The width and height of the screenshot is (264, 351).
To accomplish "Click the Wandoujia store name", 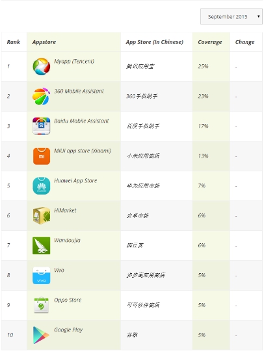I will (67, 241).
